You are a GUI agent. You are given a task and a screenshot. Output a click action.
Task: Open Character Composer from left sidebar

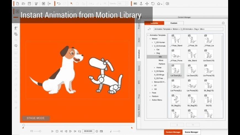[16, 28]
